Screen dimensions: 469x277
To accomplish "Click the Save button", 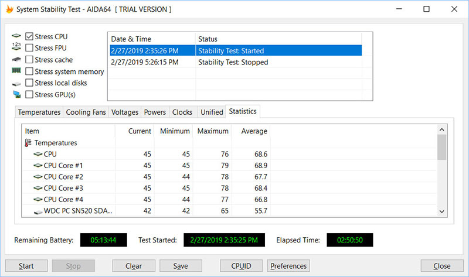I will (x=181, y=266).
